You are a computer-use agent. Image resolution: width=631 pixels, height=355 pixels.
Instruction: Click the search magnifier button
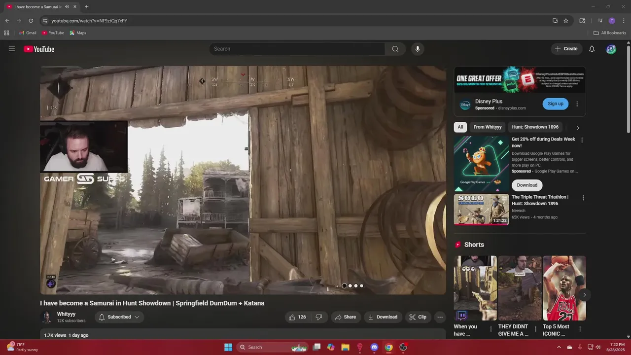395,49
